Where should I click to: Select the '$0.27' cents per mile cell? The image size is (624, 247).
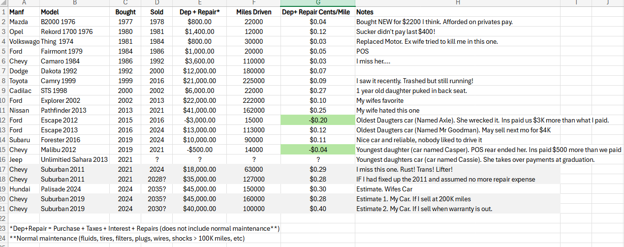318,91
